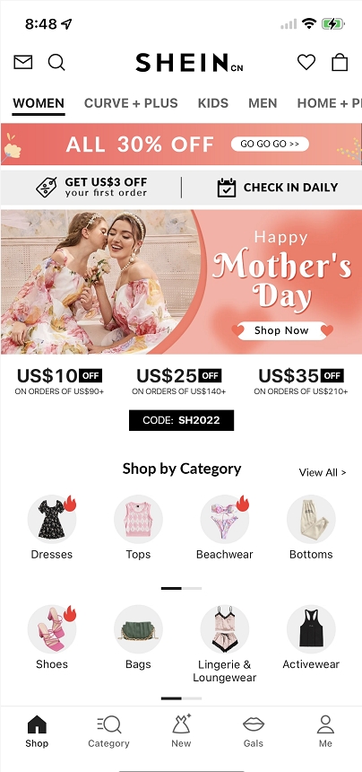Switch to the CURVE + PLUS tab

(131, 103)
